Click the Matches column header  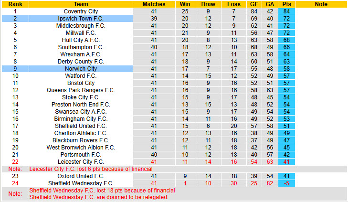click(154, 4)
